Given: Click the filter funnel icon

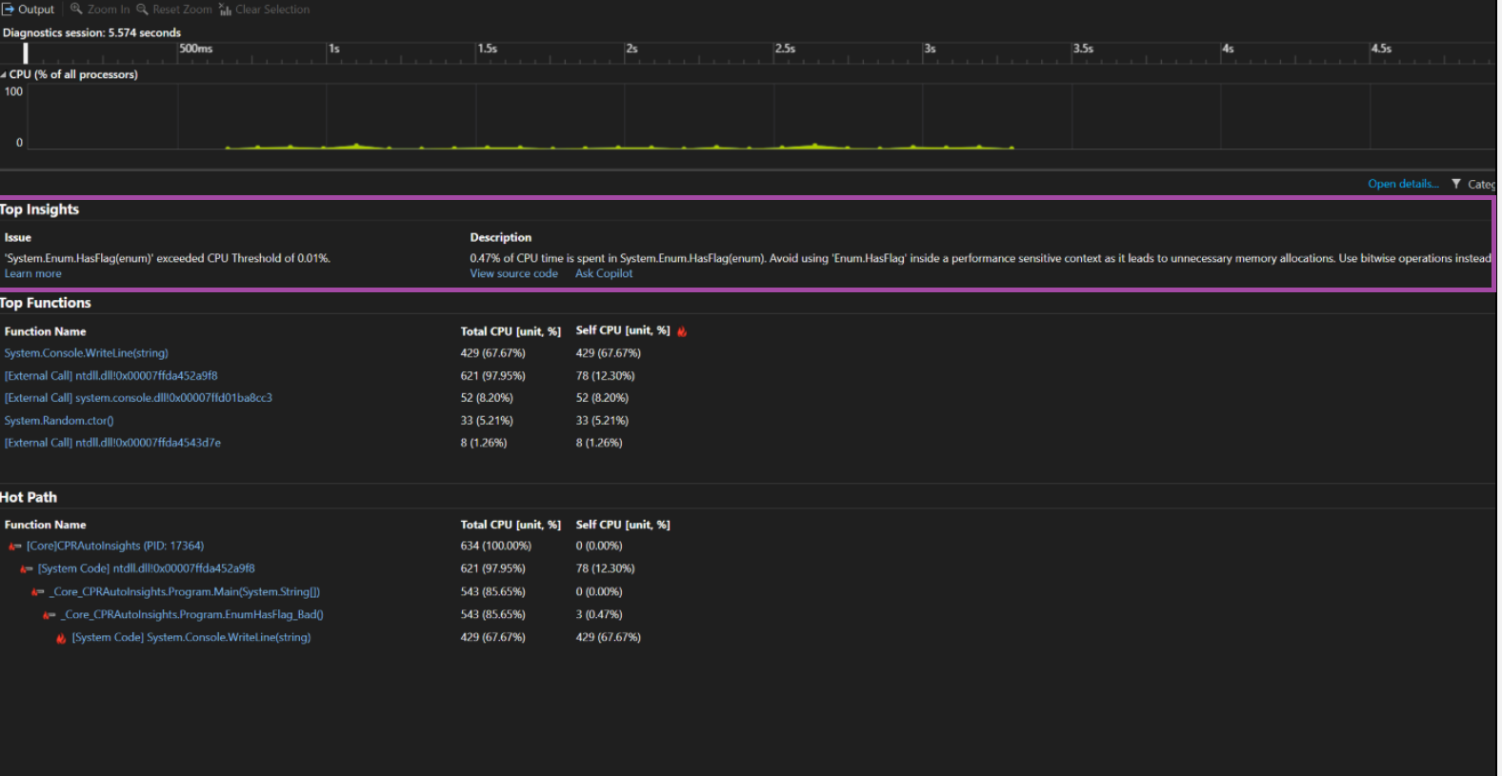Looking at the screenshot, I should tap(1456, 184).
